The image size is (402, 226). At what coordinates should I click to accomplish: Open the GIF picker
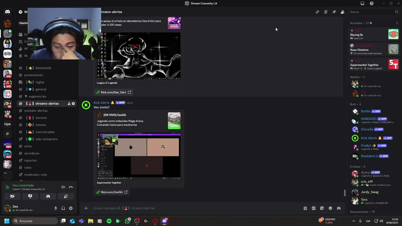tap(313, 208)
